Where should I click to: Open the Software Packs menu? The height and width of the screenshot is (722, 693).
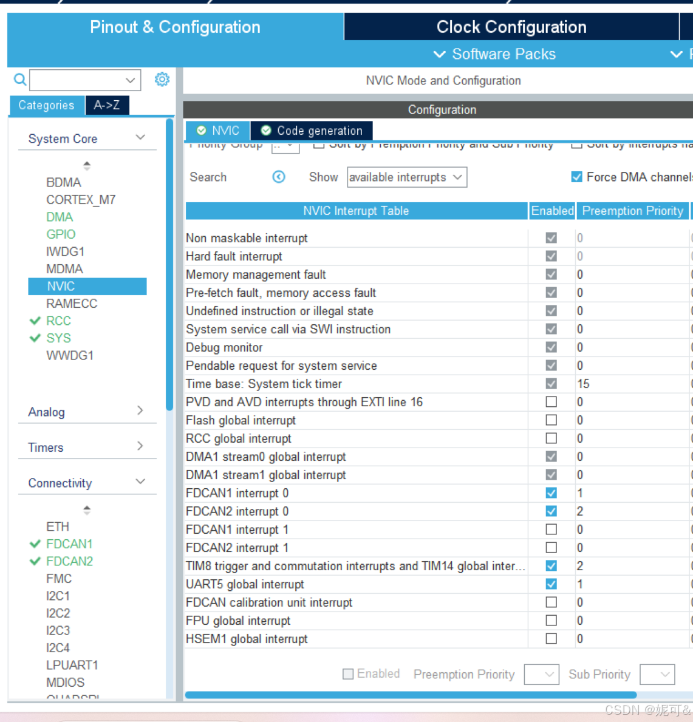494,54
